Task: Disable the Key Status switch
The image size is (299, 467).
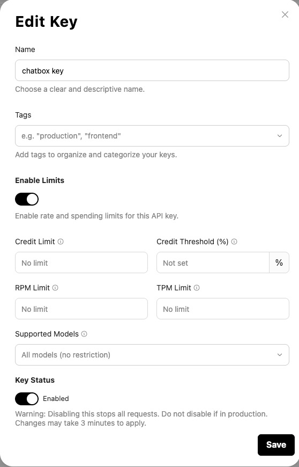Action: 27,398
